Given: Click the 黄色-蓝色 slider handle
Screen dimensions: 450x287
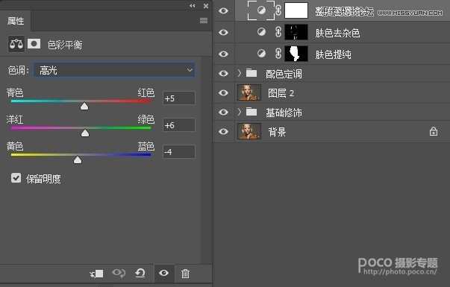Looking at the screenshot, I should pyautogui.click(x=78, y=160).
